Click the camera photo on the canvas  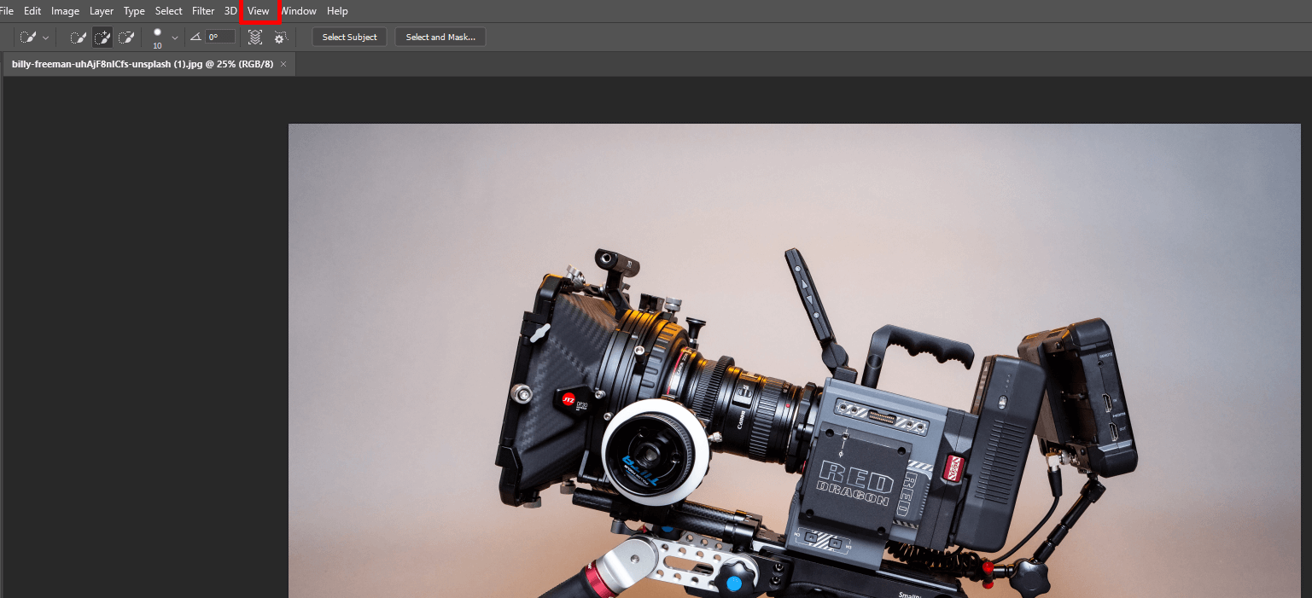click(x=794, y=361)
